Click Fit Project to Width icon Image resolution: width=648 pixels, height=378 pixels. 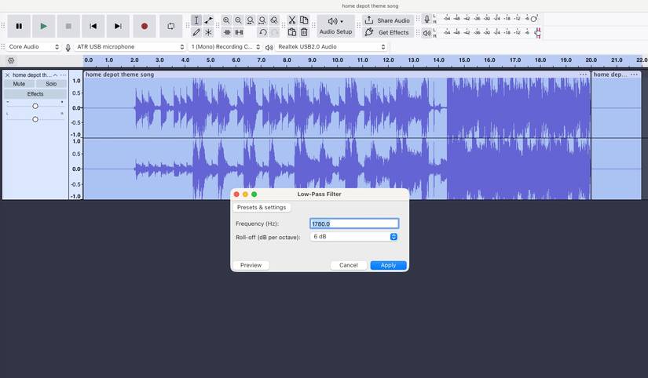pyautogui.click(x=262, y=20)
